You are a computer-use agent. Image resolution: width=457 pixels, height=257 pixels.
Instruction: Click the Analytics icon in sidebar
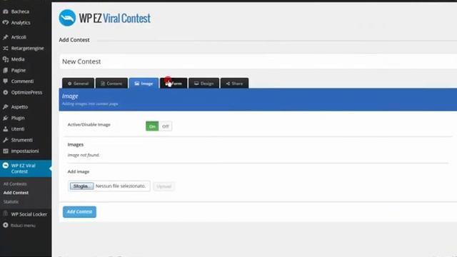click(x=5, y=22)
